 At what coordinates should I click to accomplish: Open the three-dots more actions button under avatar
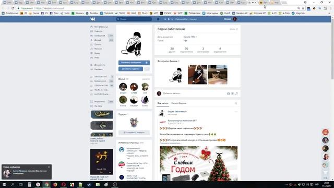tap(147, 69)
